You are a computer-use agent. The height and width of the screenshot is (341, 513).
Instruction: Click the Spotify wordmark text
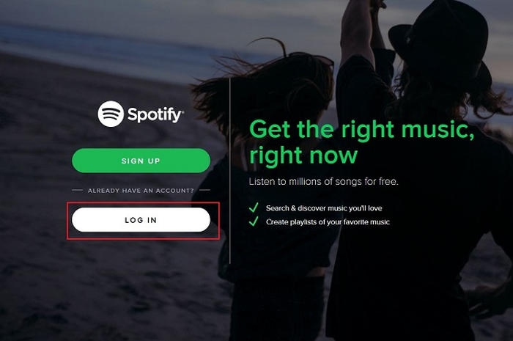pos(155,114)
